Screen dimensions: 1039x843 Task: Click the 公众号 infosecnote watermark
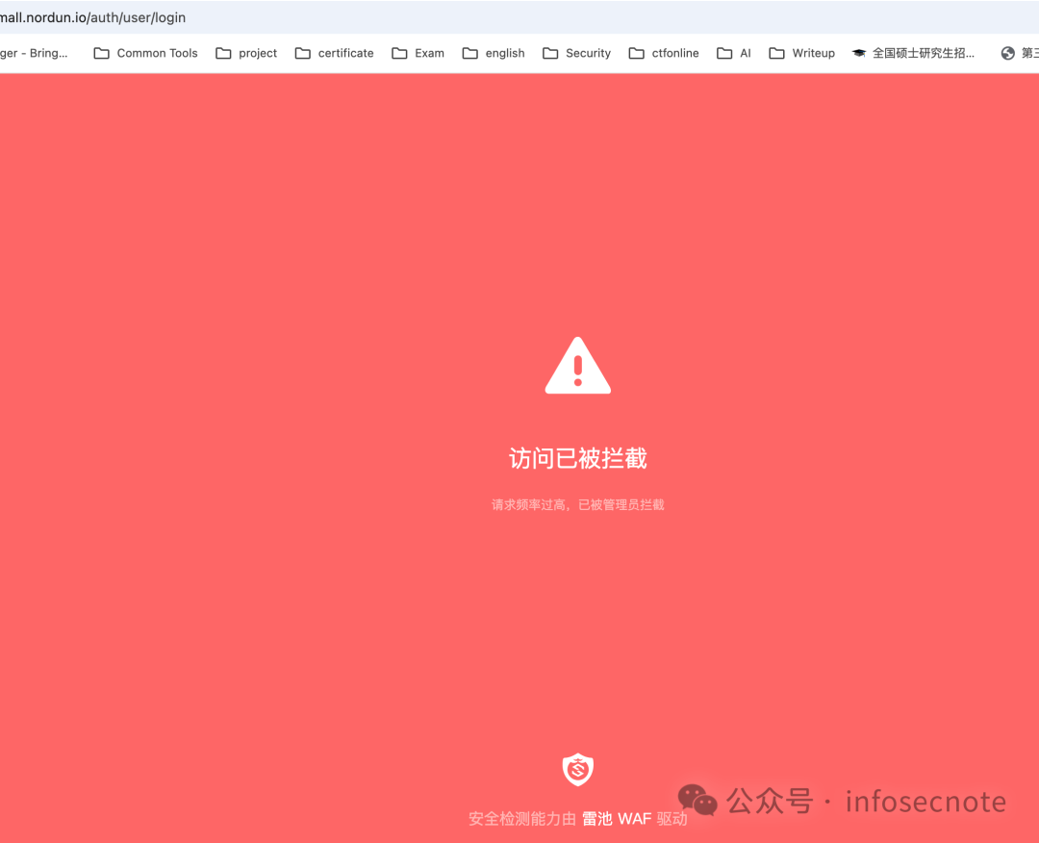866,801
